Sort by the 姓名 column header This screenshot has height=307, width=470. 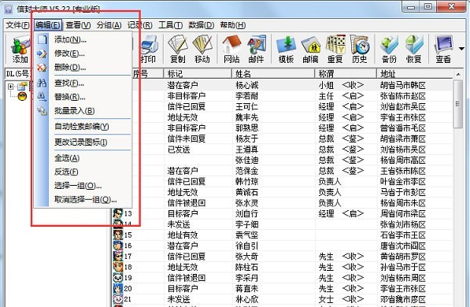[x=273, y=73]
